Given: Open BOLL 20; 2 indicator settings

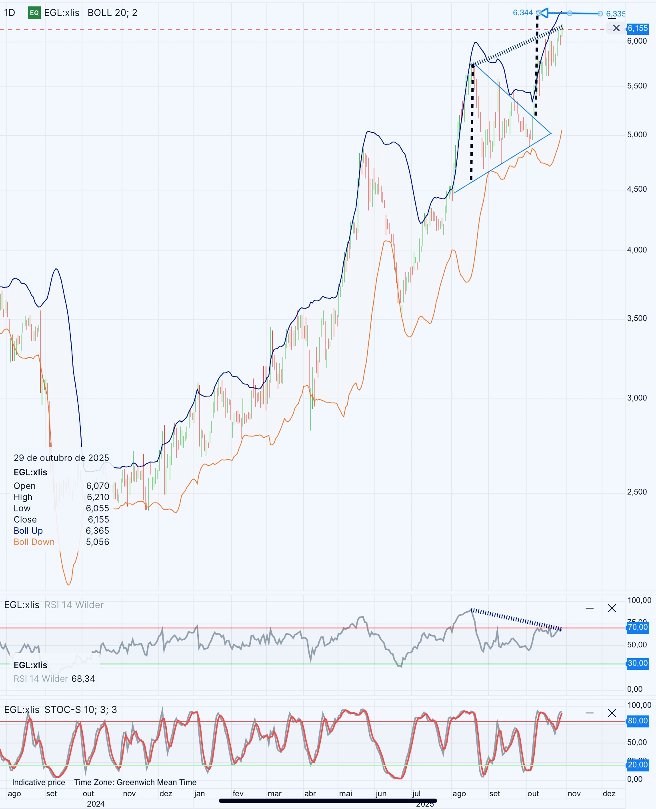Looking at the screenshot, I should (x=112, y=13).
